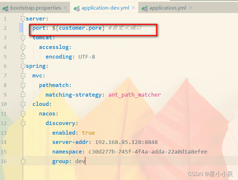Click the 'nacos' key text
The width and height of the screenshot is (238, 180).
[47, 114]
